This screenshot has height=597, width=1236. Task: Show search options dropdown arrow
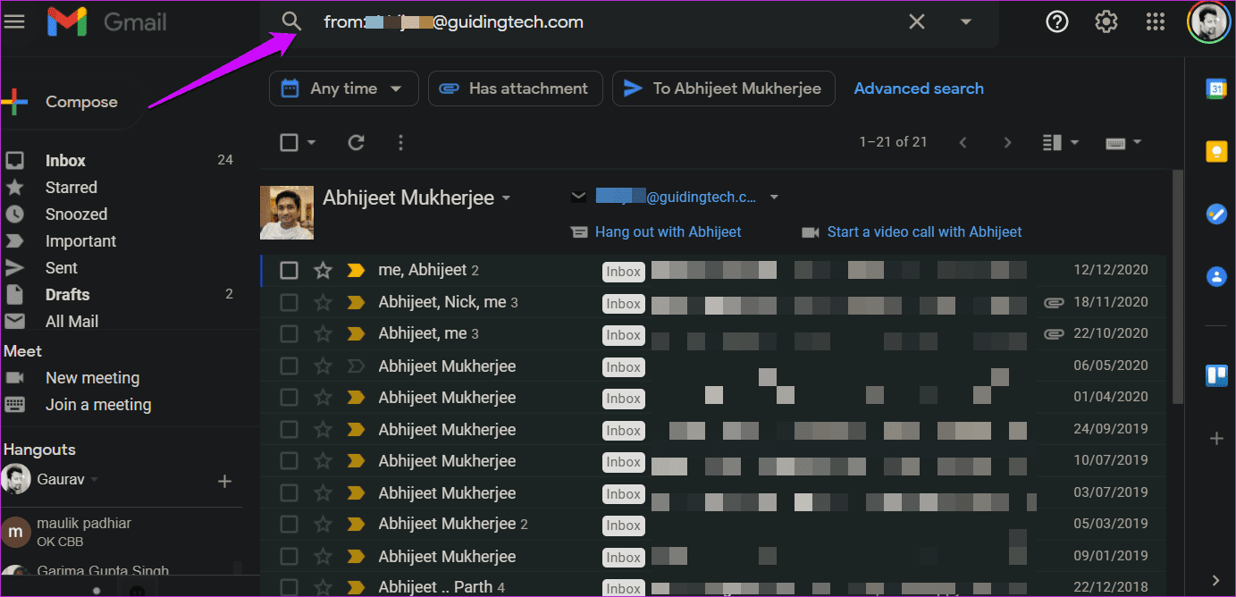click(x=965, y=22)
